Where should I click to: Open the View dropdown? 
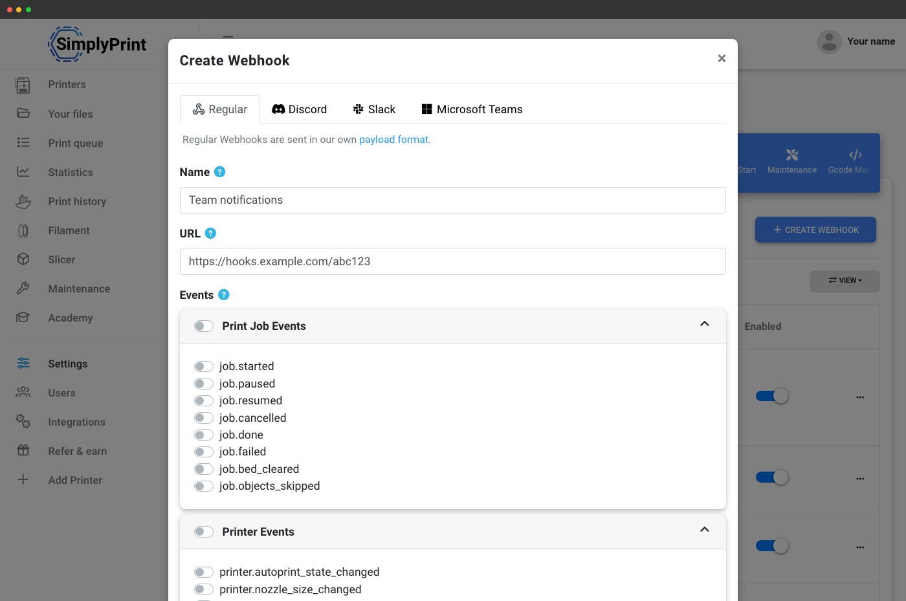tap(845, 281)
